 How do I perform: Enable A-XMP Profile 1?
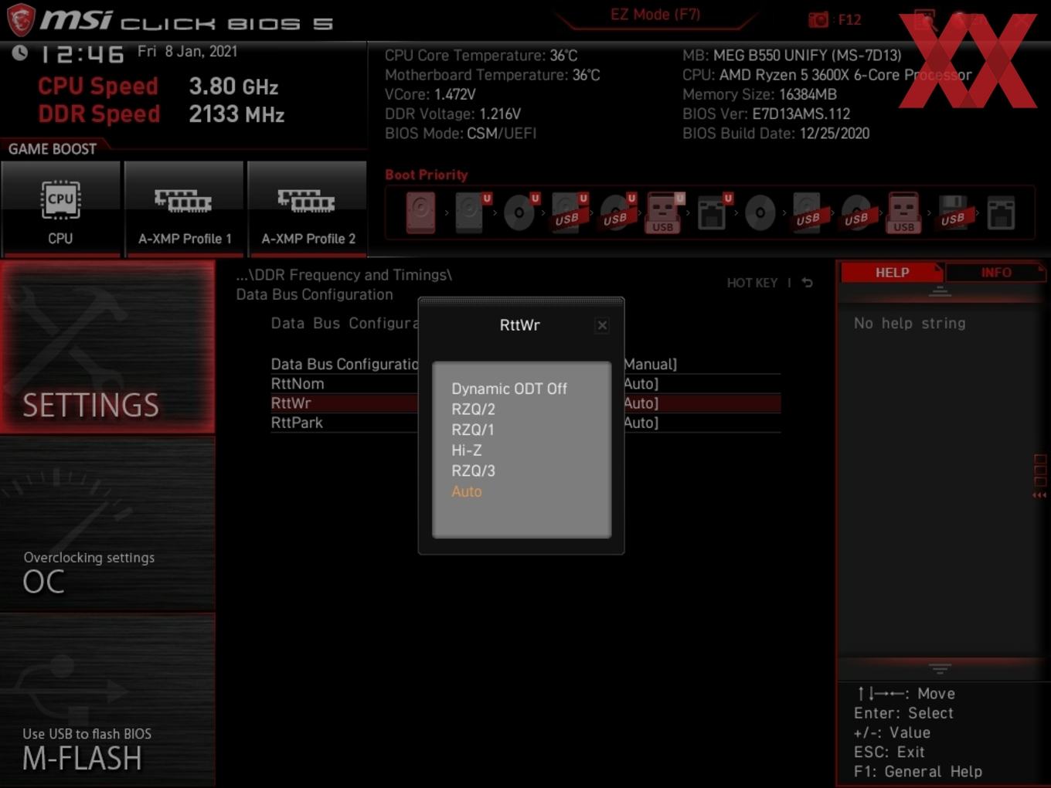click(x=184, y=209)
